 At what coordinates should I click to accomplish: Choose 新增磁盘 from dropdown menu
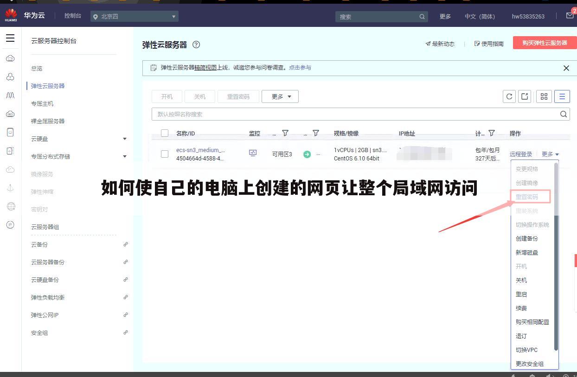(x=527, y=252)
